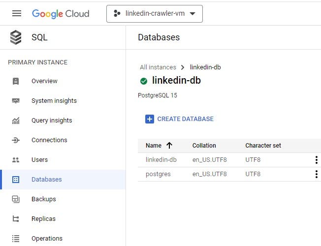Viewport: 321px width, 246px height.
Task: Click UTF8 in the postgres row
Action: (x=253, y=174)
